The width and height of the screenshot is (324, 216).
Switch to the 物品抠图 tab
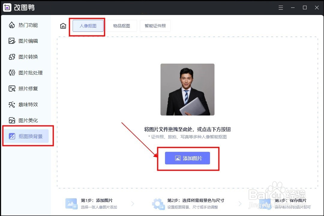tap(122, 26)
